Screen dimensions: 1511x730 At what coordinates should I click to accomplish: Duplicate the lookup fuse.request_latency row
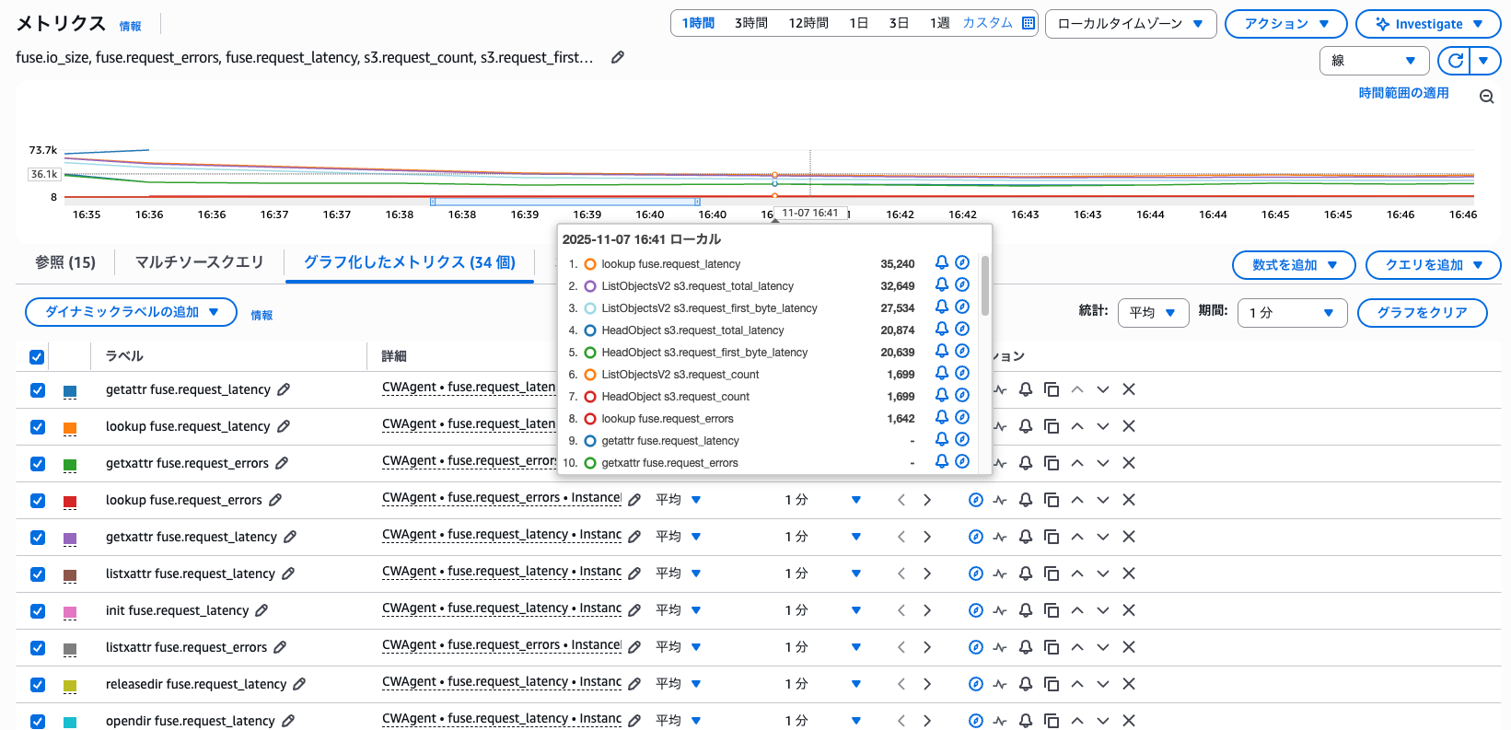click(1052, 426)
